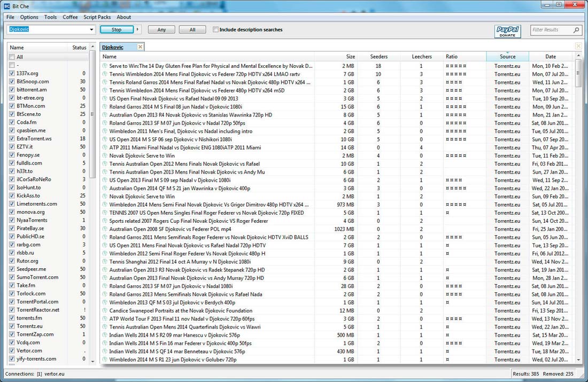Toggle the Torrentz.eu checkbox
The width and height of the screenshot is (588, 382).
(x=12, y=326)
